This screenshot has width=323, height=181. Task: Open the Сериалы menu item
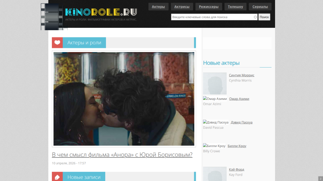(x=260, y=7)
